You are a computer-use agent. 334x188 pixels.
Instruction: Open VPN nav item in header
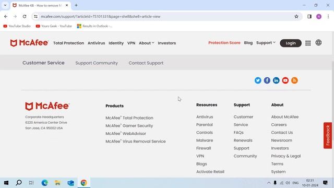[131, 43]
